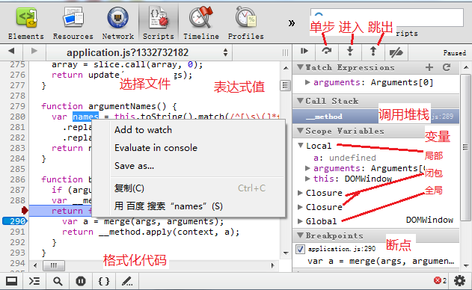This screenshot has width=472, height=290.
Task: Pretty print the code with braces button
Action: pyautogui.click(x=104, y=281)
